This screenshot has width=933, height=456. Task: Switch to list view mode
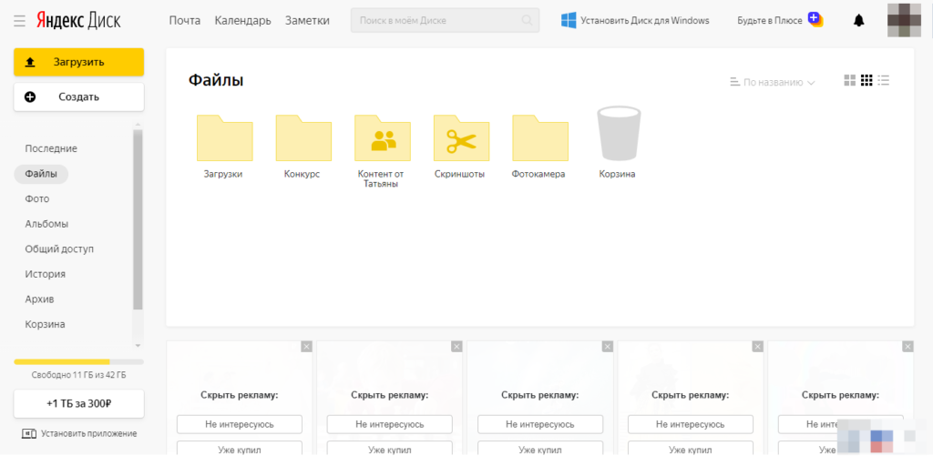tap(884, 81)
